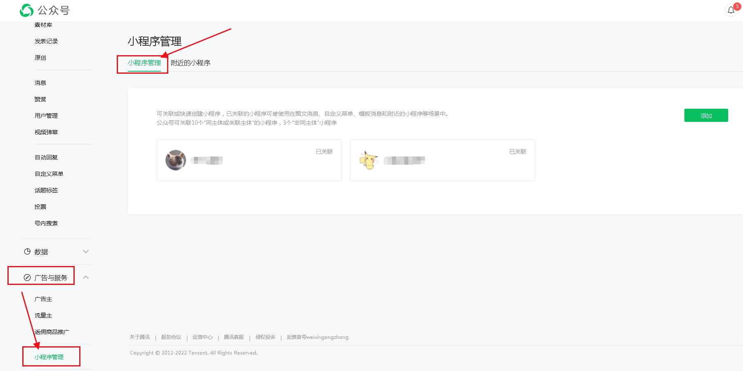Switch to the 小程序管理 tab
This screenshot has width=743, height=371.
(x=144, y=63)
